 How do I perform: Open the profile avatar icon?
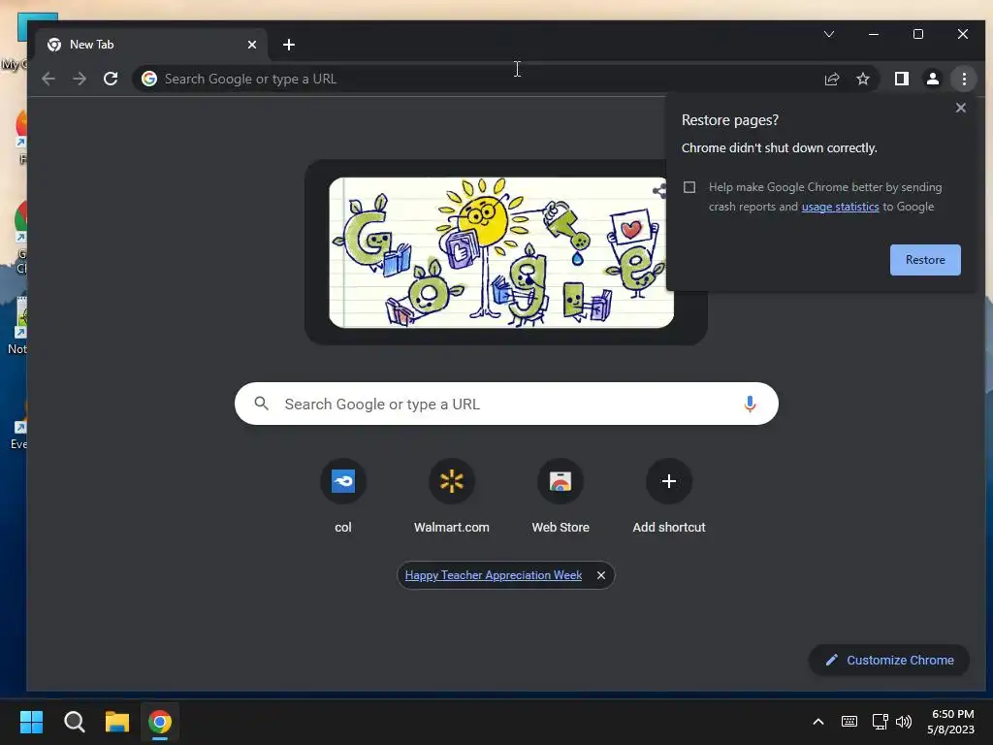(932, 79)
